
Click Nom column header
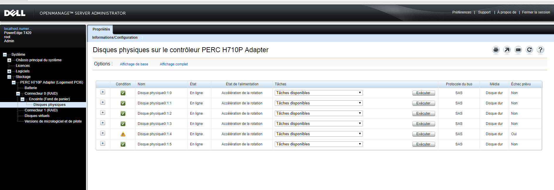click(141, 84)
